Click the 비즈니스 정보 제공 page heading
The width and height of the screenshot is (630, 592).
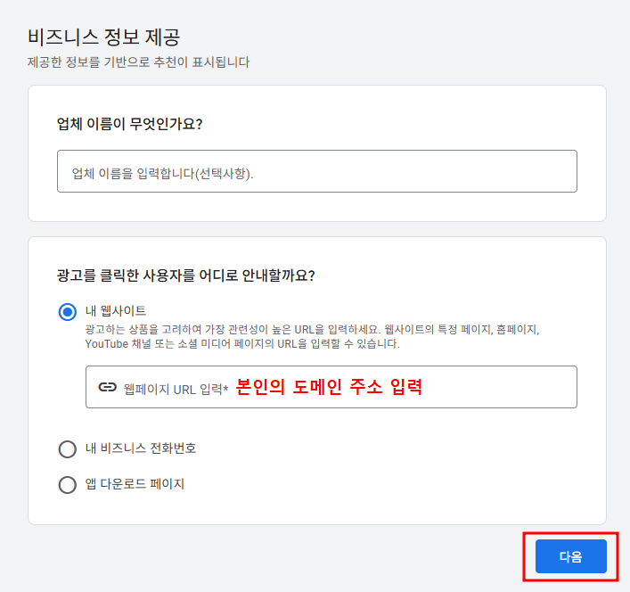[103, 37]
